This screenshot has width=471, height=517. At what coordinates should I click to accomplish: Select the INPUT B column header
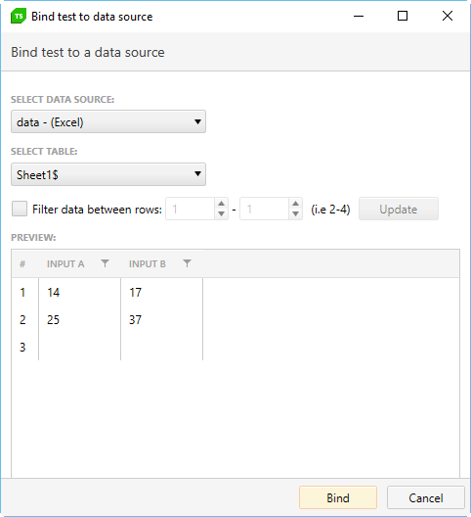(148, 263)
